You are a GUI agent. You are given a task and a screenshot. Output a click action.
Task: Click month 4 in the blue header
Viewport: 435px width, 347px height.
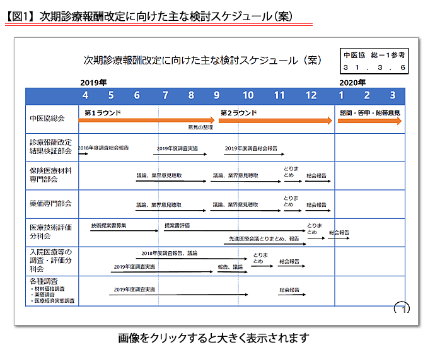tap(85, 95)
